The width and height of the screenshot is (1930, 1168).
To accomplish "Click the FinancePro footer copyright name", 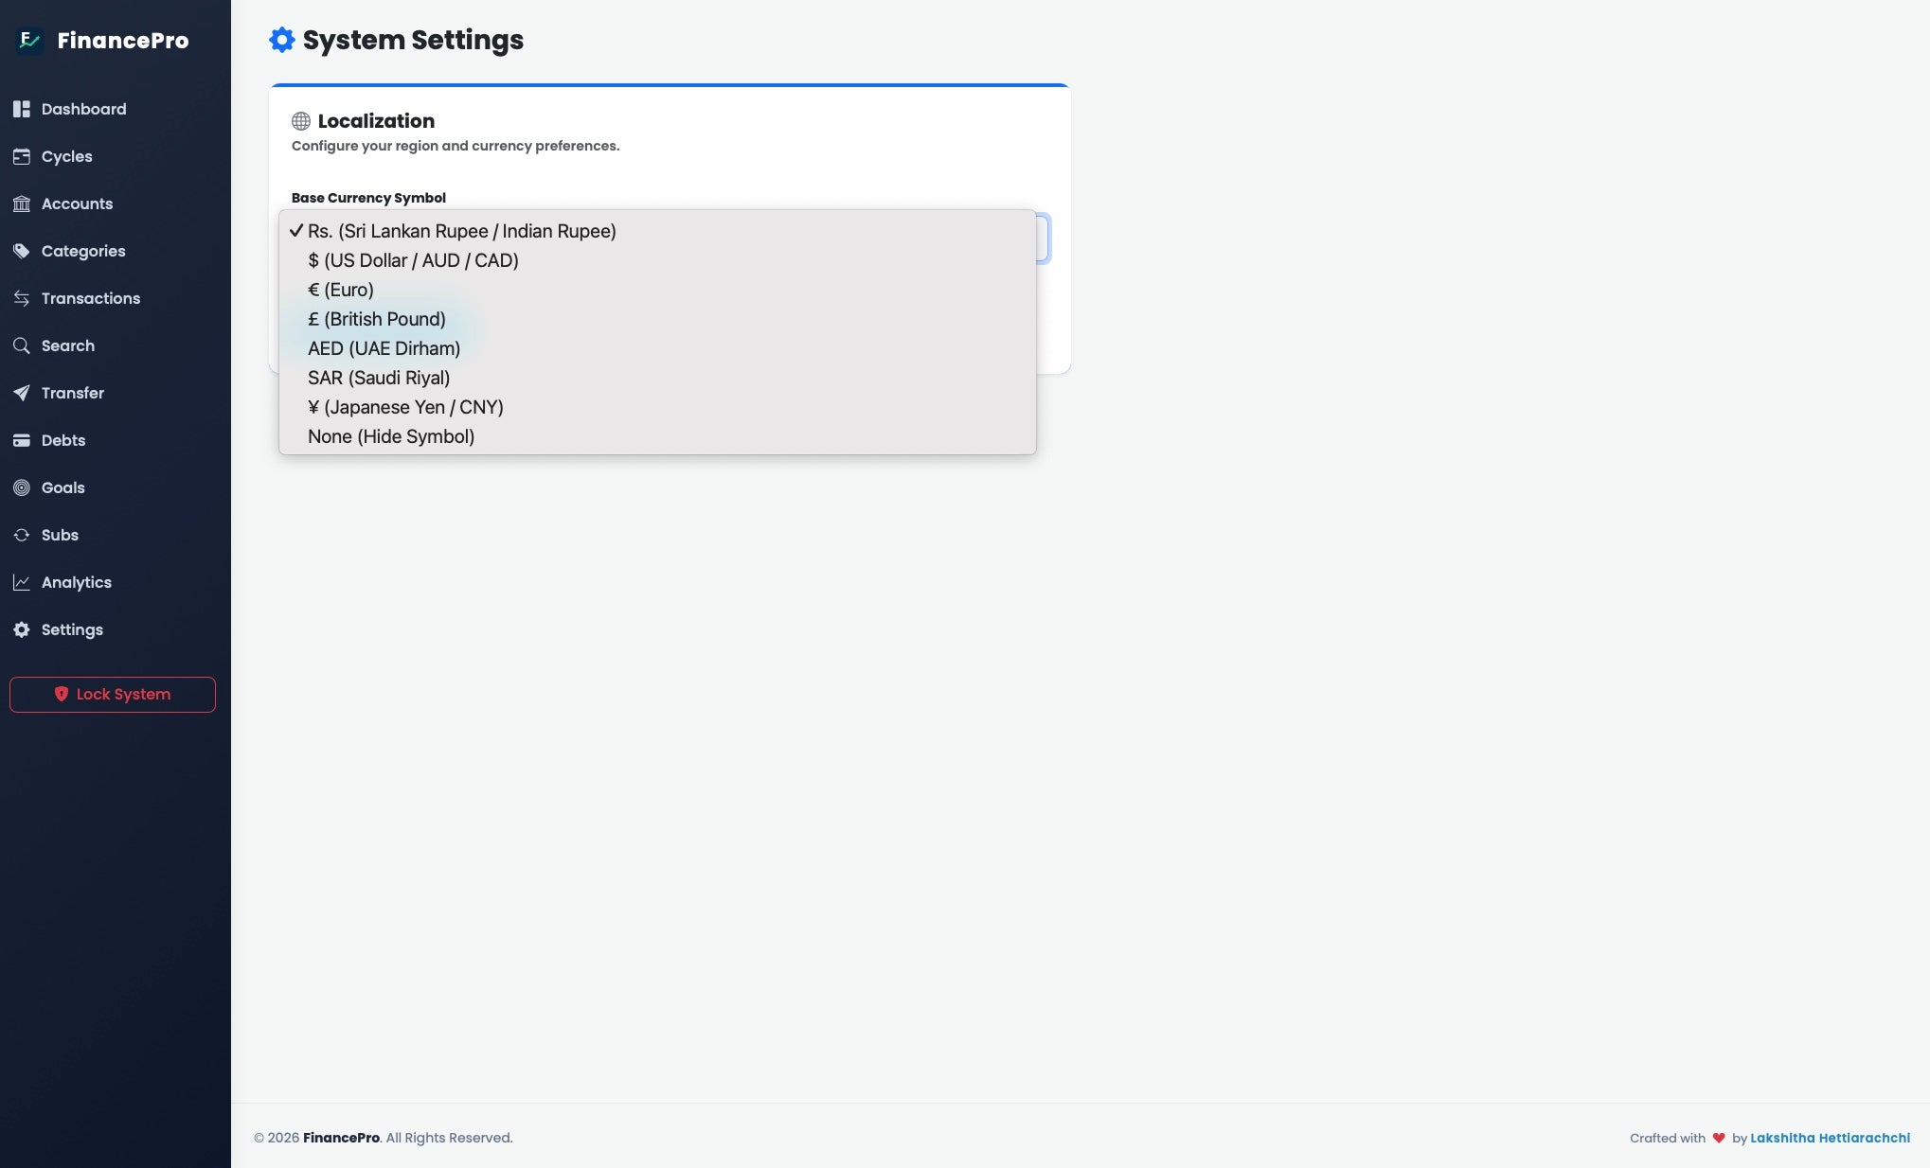I will click(x=341, y=1138).
